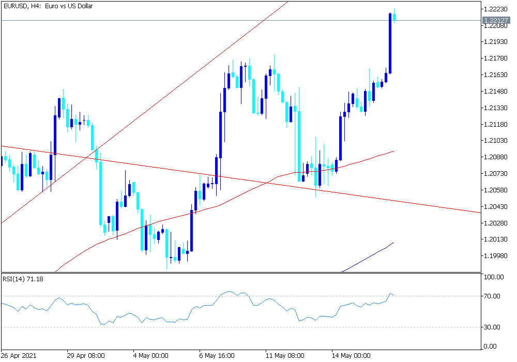The image size is (517, 362).
Task: Click the RSI scale label 30.00
Action: tap(492, 327)
